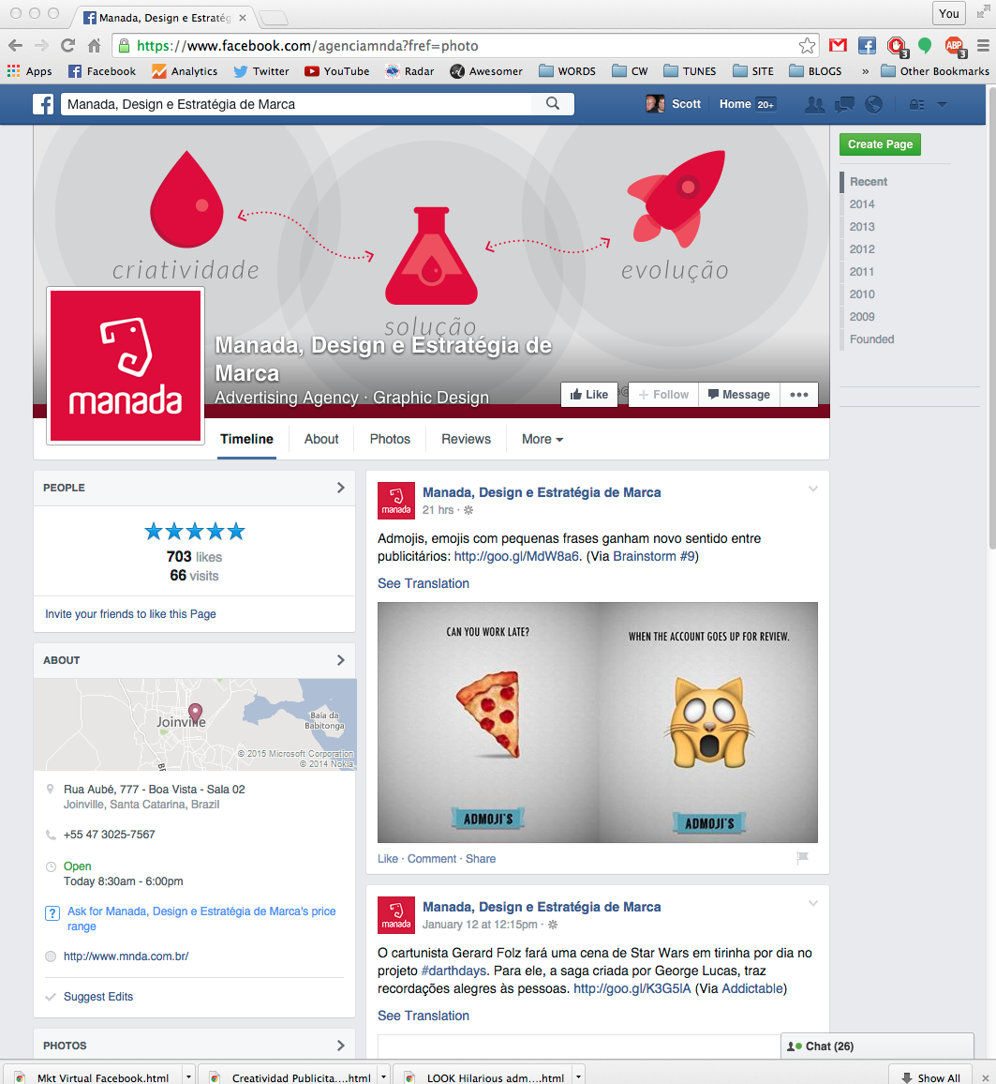Viewport: 996px width, 1084px height.
Task: Open the Facebook extension icon in toolbar
Action: [x=867, y=46]
